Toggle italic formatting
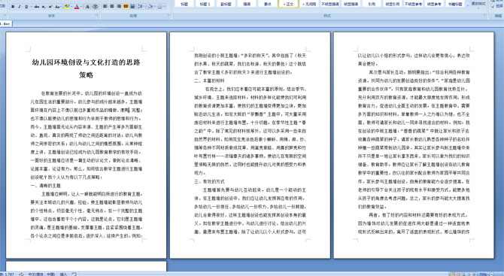Screen dimensions: 504x276 coord(20,7)
